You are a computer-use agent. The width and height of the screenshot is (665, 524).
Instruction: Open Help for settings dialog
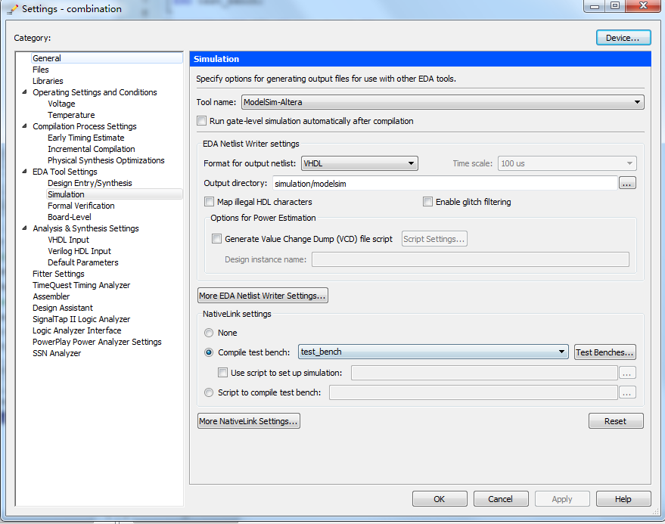click(x=623, y=499)
